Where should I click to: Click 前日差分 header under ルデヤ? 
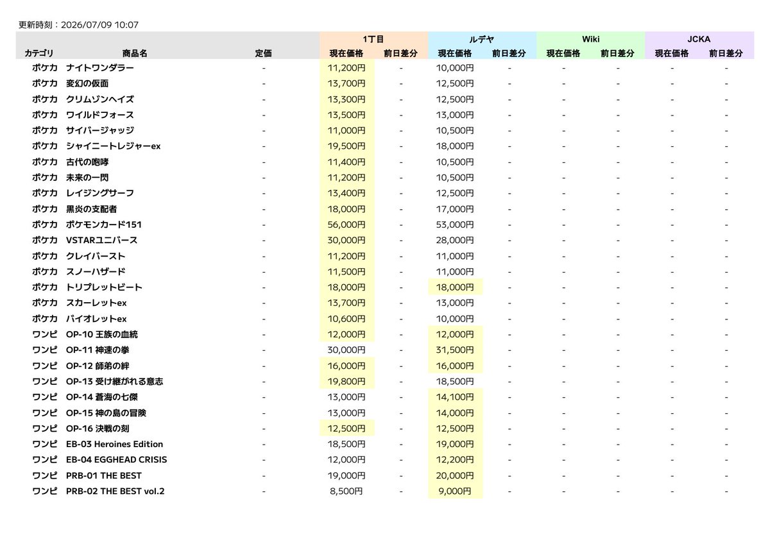click(509, 54)
